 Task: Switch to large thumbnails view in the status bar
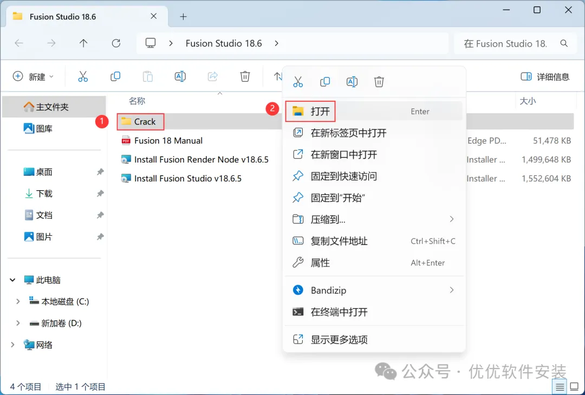click(575, 387)
